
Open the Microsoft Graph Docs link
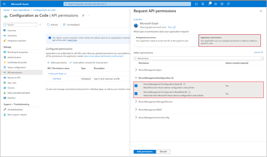pos(170,27)
